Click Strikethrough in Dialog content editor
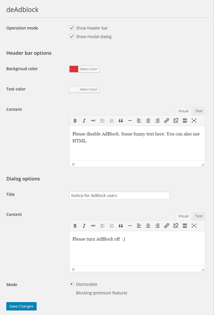The width and height of the screenshot is (214, 315). pos(93,226)
